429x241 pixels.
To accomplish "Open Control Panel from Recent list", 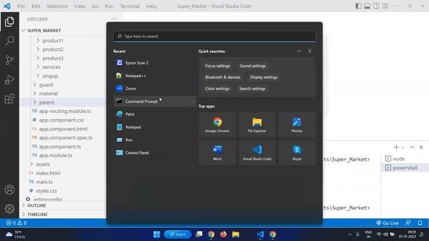I will [x=155, y=153].
